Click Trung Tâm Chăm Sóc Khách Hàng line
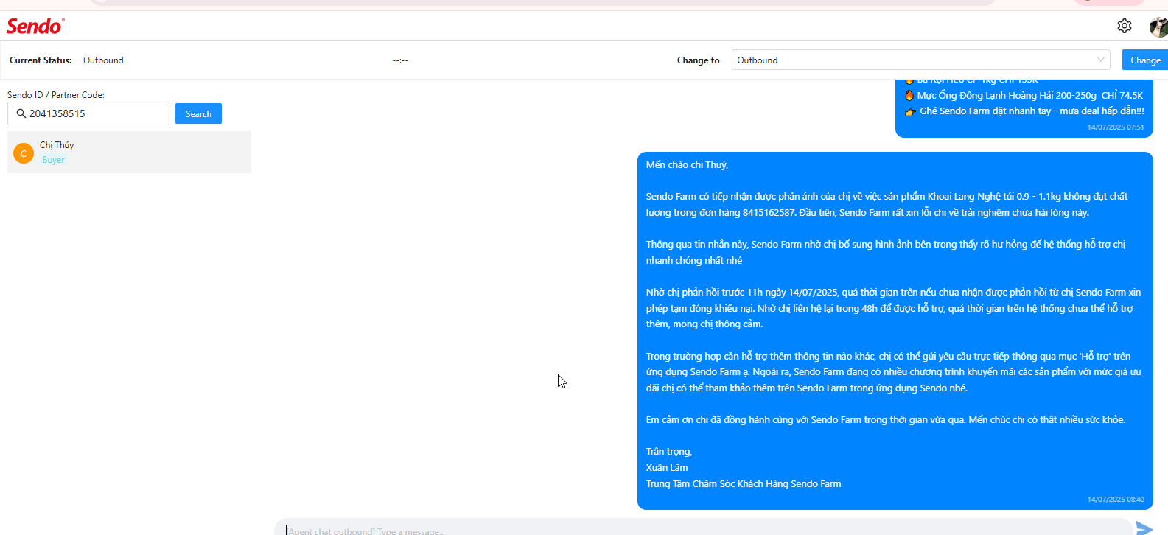 coord(744,484)
